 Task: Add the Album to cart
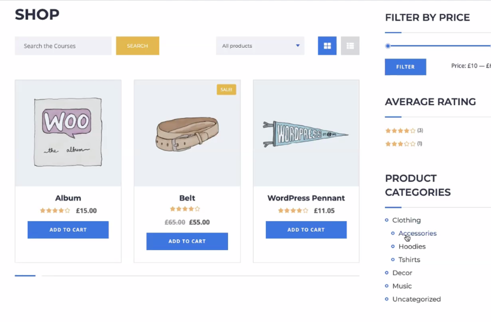click(68, 230)
